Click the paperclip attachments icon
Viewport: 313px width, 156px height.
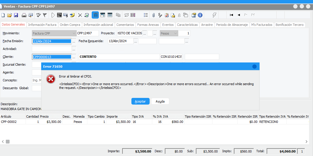[154, 15]
